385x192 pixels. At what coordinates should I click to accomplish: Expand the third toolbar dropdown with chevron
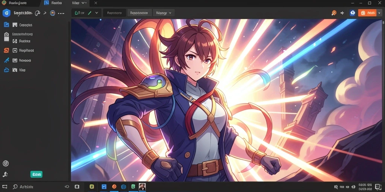pos(164,13)
